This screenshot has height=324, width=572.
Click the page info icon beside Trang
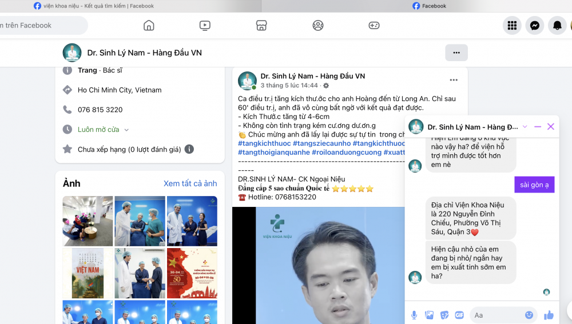pyautogui.click(x=67, y=70)
